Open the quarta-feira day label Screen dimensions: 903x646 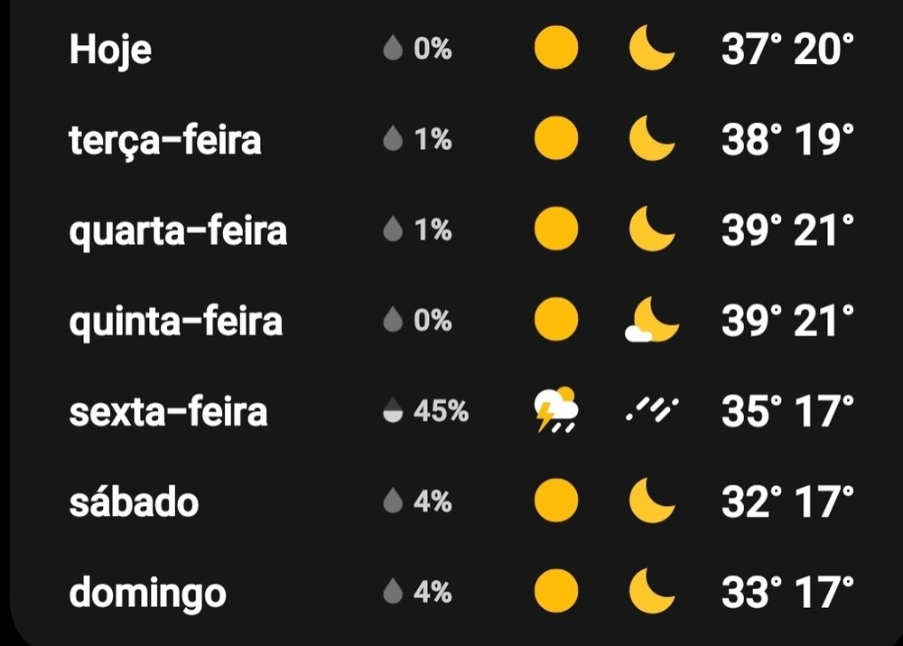178,230
